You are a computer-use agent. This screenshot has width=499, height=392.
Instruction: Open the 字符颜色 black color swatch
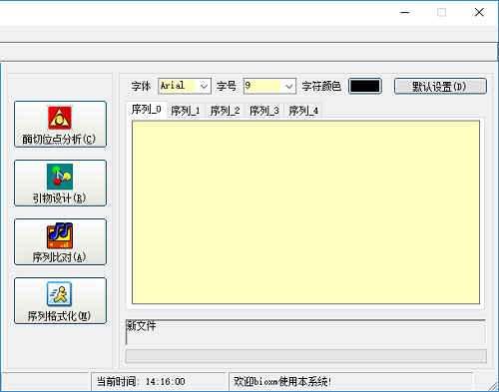click(x=364, y=86)
